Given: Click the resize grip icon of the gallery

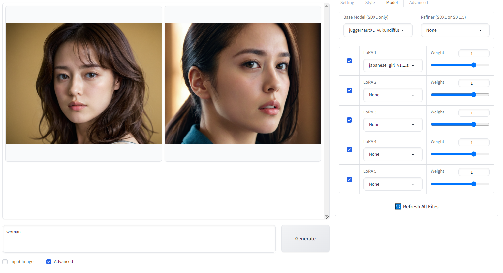Looking at the screenshot, I should point(327,217).
